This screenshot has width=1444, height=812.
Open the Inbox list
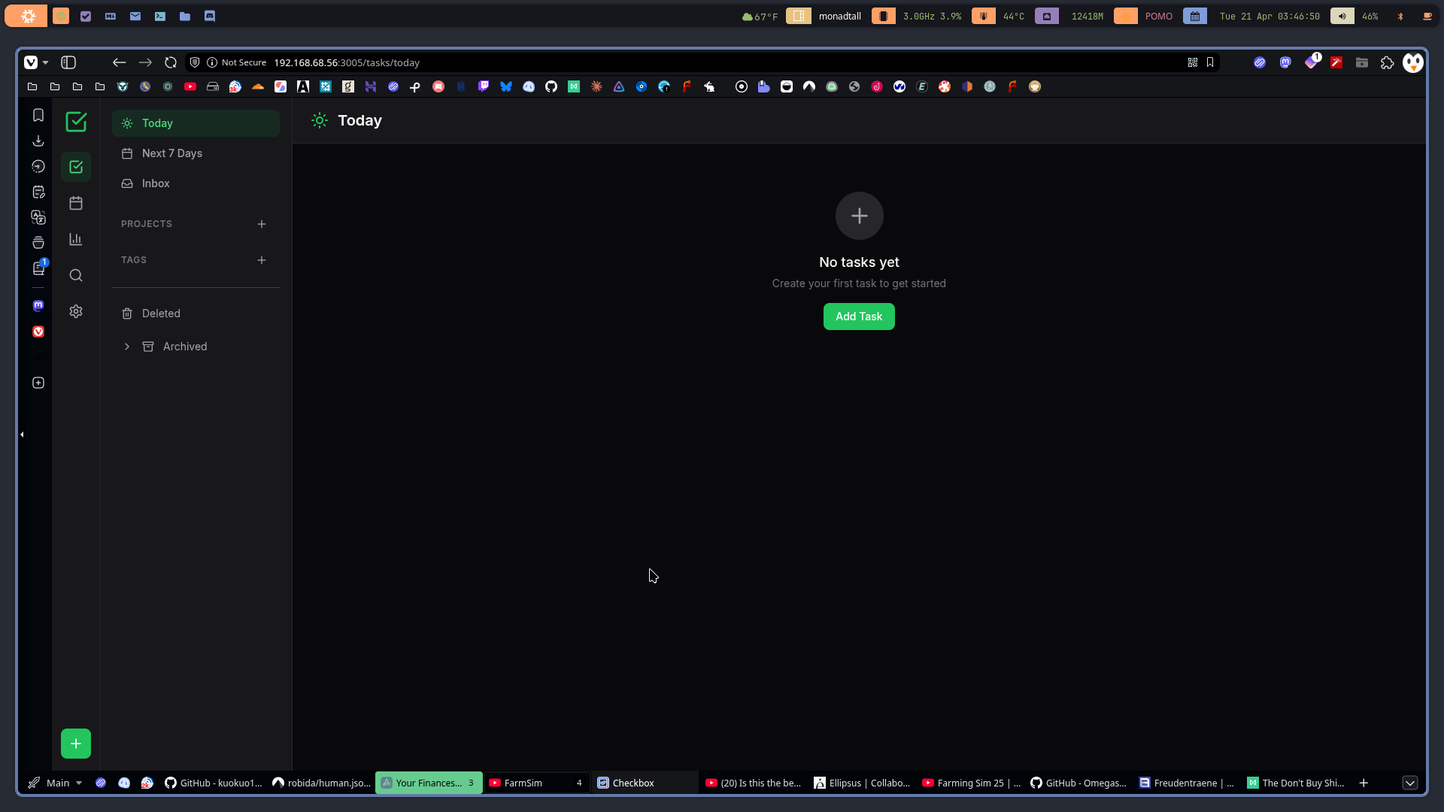[156, 183]
